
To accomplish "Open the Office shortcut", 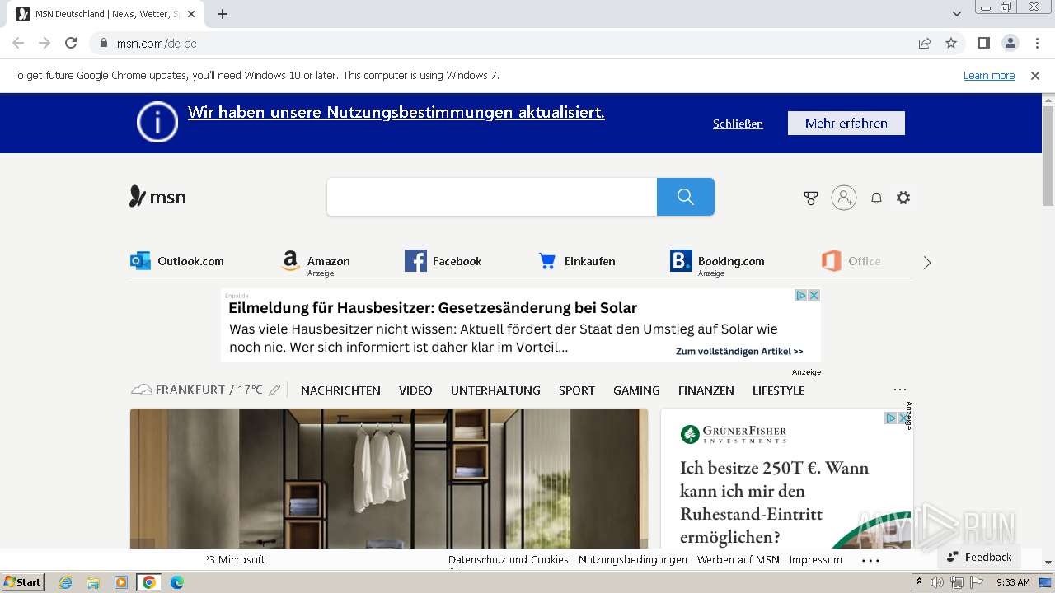I will (x=851, y=261).
